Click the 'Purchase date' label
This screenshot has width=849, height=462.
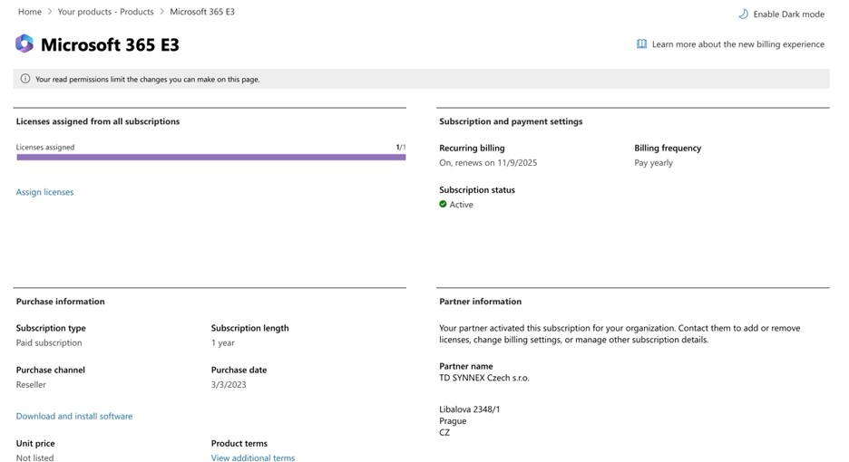tap(239, 370)
